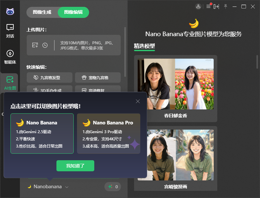This screenshot has width=260, height=198.
Task: Click the 九宫格发型 hairstyle icon
Action: pos(36,77)
